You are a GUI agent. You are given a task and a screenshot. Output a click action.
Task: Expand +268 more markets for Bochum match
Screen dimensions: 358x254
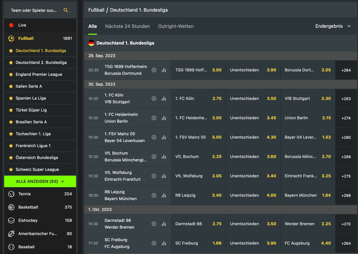pyautogui.click(x=346, y=157)
